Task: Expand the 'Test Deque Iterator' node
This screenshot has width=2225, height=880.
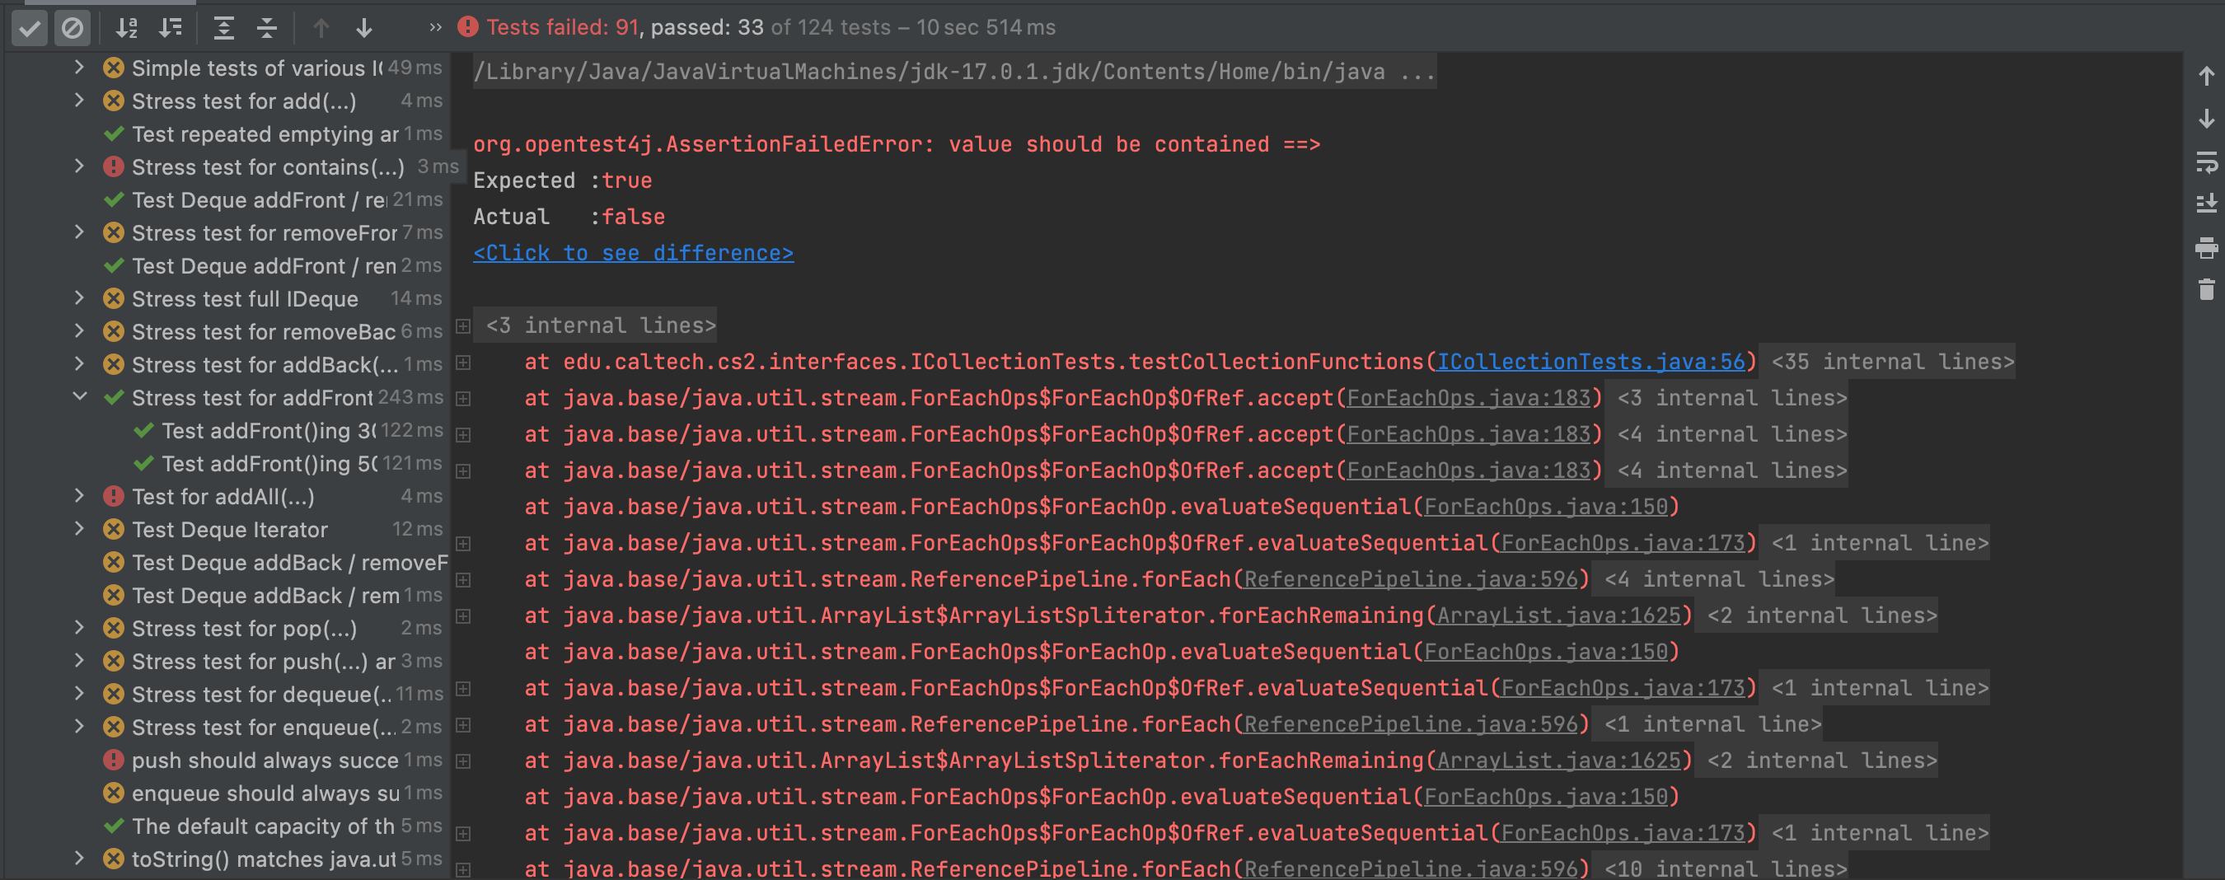Action: [79, 529]
